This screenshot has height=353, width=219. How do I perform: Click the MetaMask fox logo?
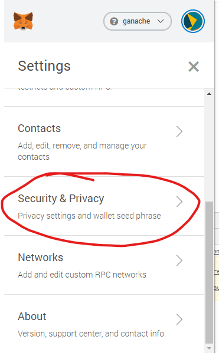click(23, 21)
